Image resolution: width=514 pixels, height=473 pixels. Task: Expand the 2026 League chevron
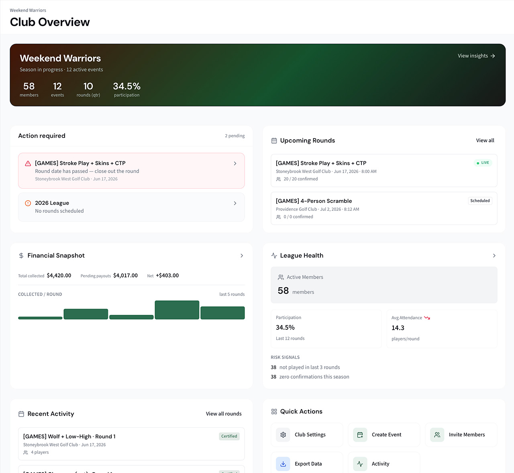(x=235, y=203)
